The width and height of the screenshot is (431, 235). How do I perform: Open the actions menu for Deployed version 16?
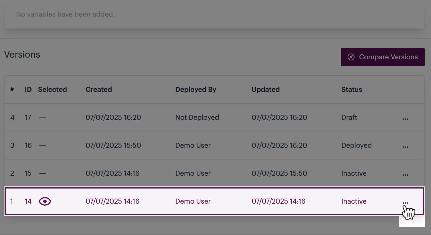pyautogui.click(x=405, y=147)
